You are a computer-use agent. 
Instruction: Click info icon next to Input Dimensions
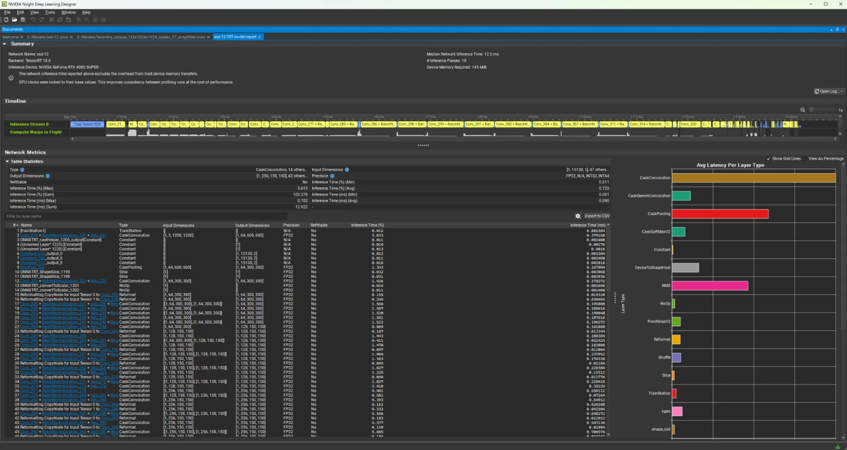pyautogui.click(x=347, y=170)
